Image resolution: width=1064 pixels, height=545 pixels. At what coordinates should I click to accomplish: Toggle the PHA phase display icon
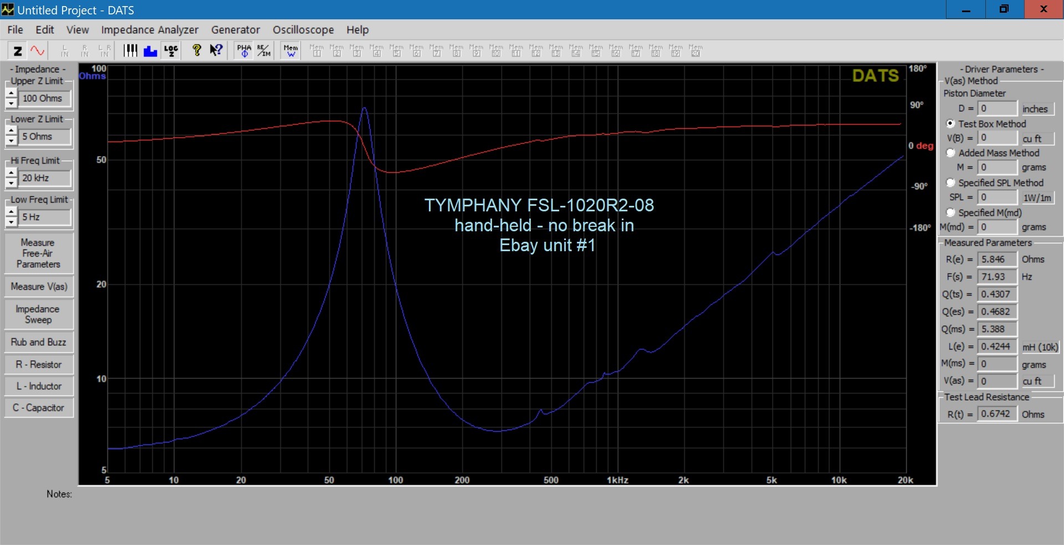click(x=244, y=51)
